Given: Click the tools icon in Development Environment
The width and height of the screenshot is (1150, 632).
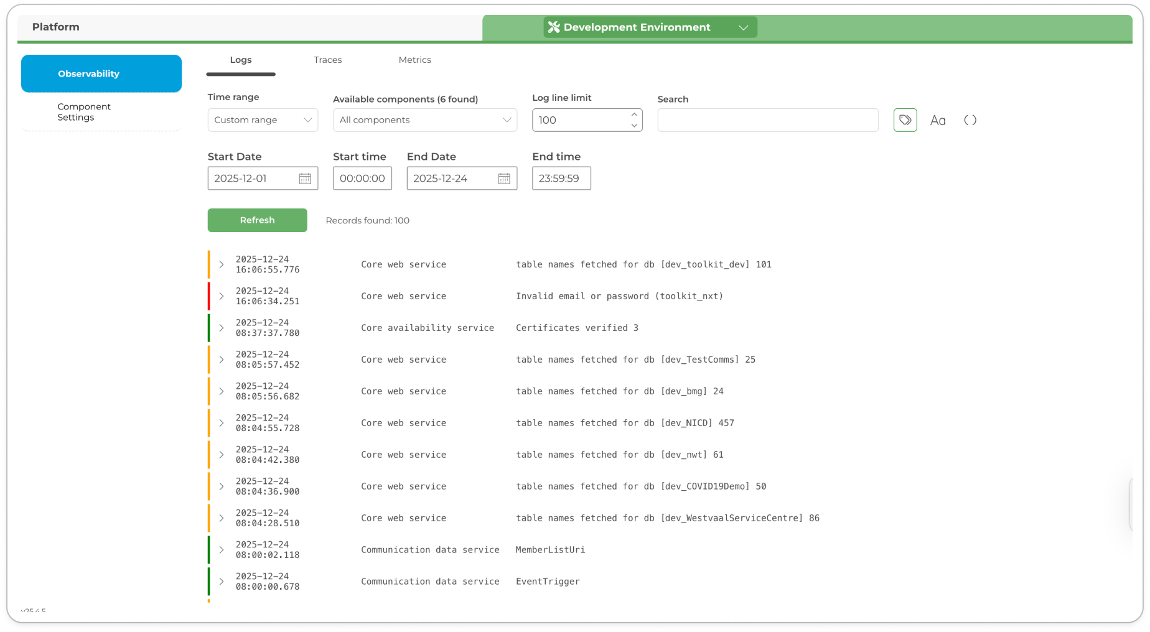Looking at the screenshot, I should 554,27.
